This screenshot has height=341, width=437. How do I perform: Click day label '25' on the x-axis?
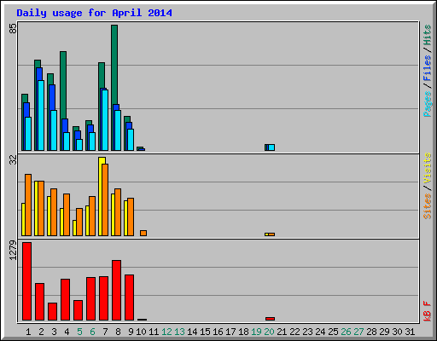point(333,332)
